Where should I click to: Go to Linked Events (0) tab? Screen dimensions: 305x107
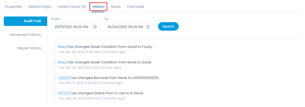tap(72, 7)
